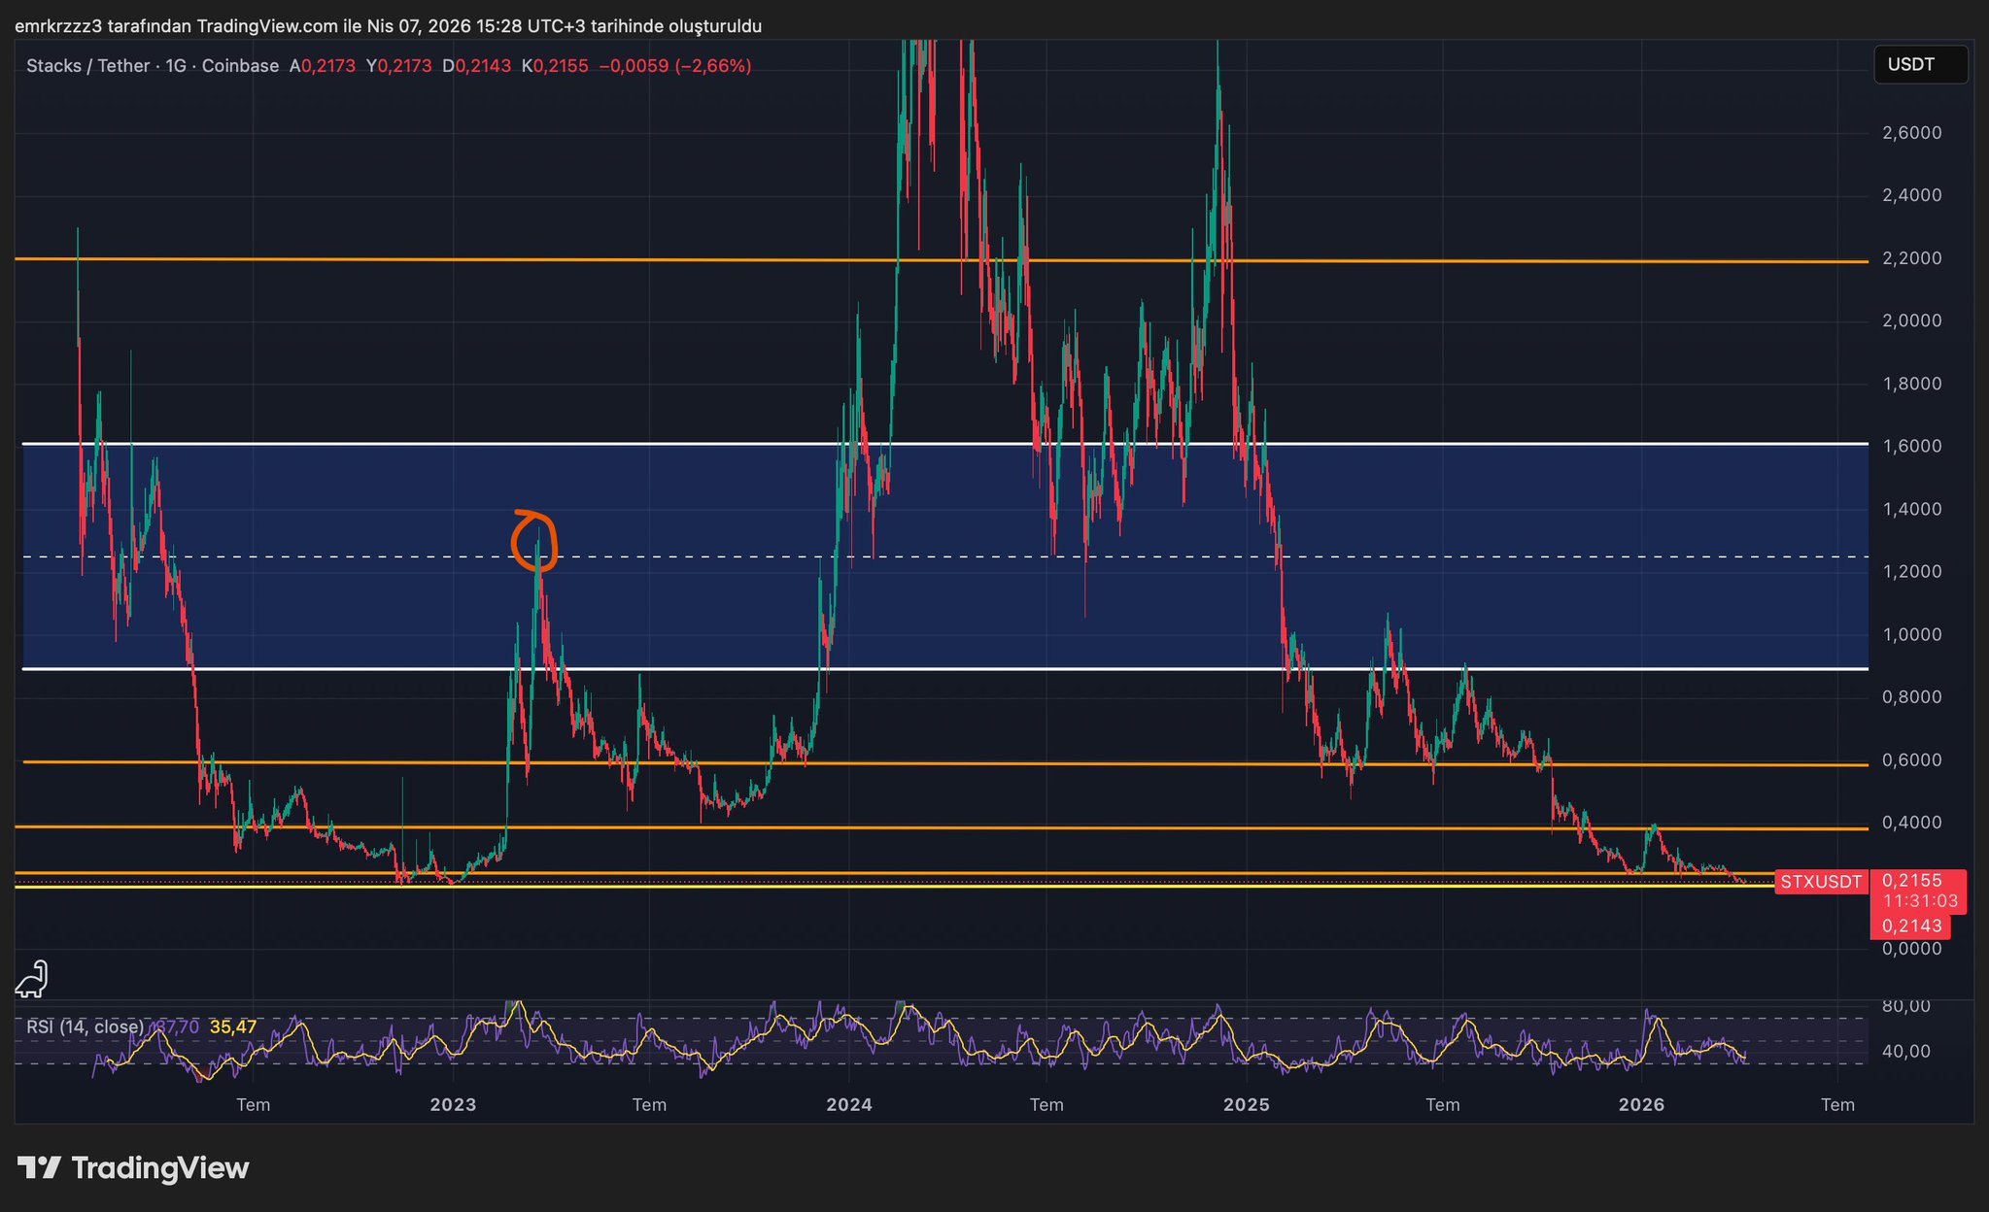Click the yellow 35,47 RSI value
Image resolution: width=1989 pixels, height=1212 pixels.
(233, 1027)
